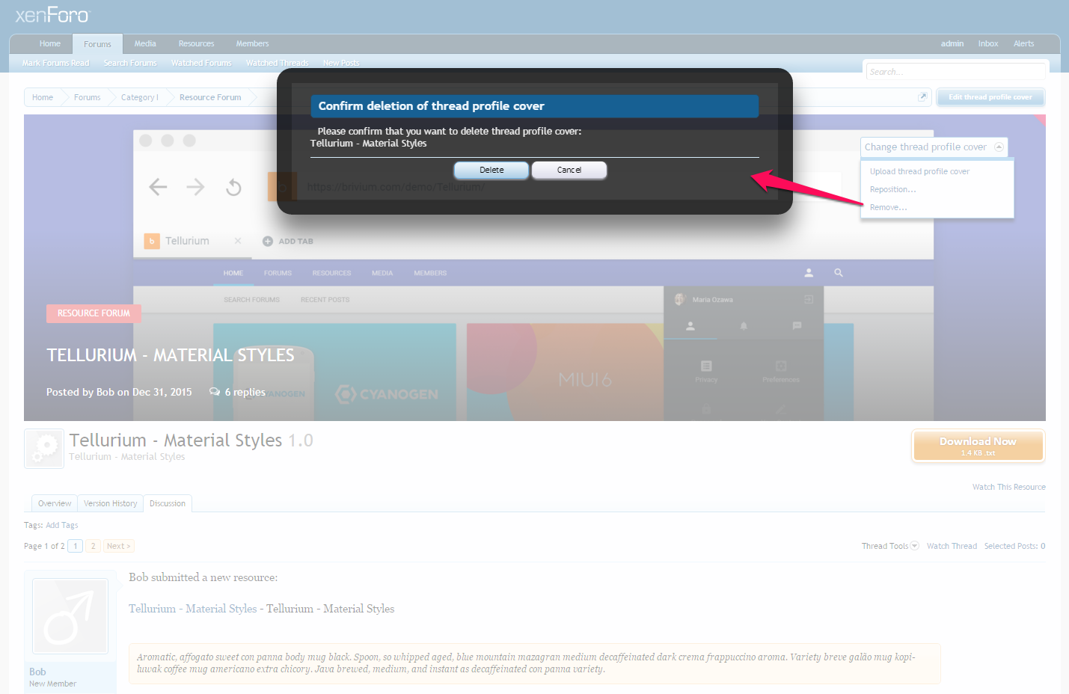Screen dimensions: 1069x694
Task: Select Upload thread profile cover
Action: pos(919,171)
